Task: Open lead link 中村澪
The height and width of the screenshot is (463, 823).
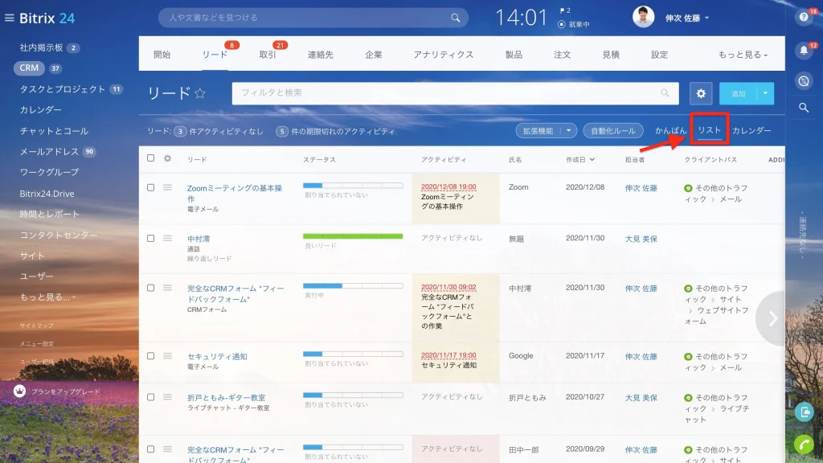Action: (x=199, y=239)
